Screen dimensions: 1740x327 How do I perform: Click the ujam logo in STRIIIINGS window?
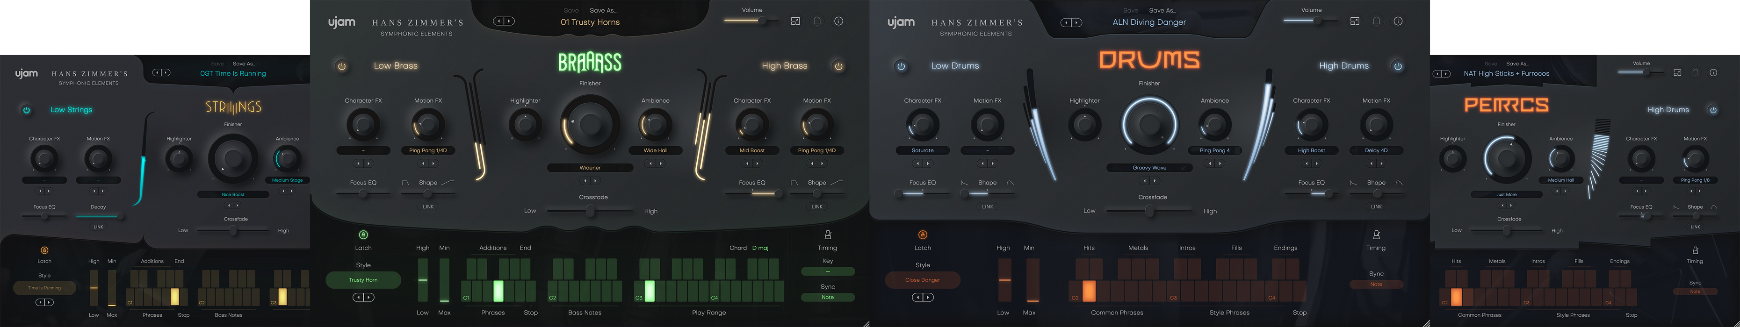click(26, 74)
